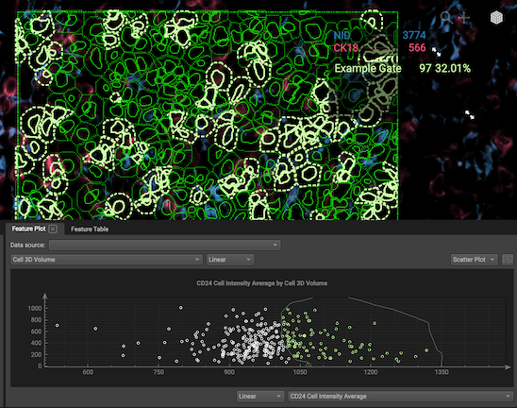Select the Feature Plot tab
Screen dimensions: 517x408
[28, 229]
